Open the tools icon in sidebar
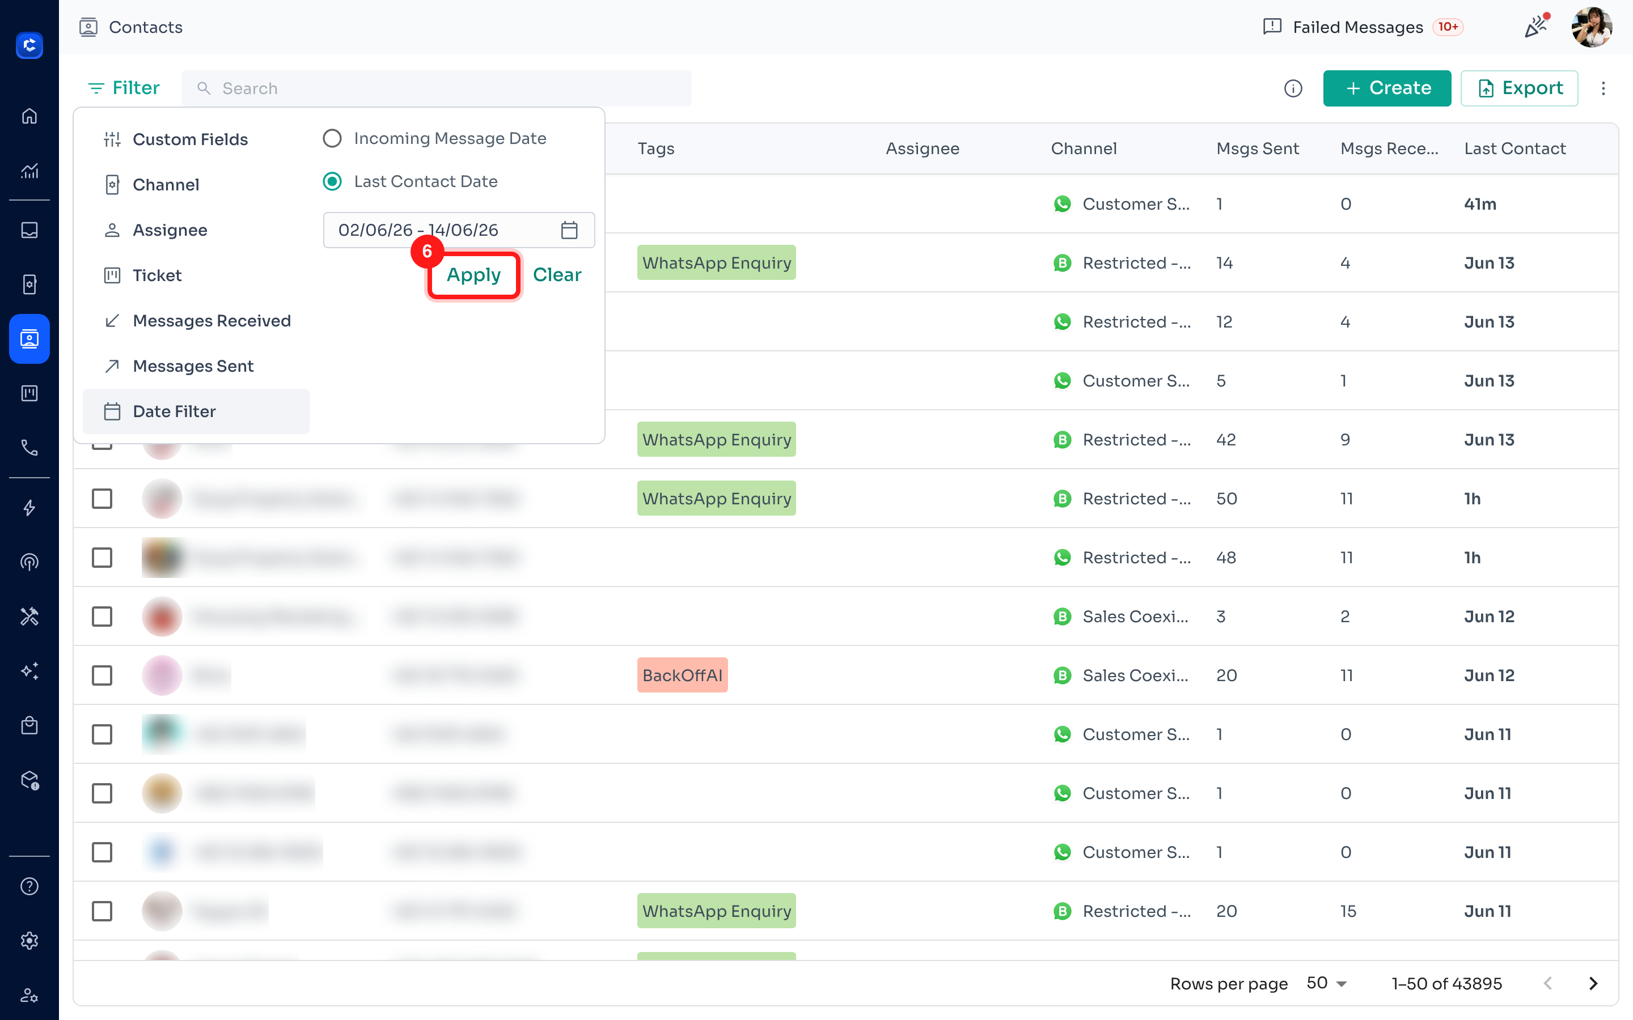This screenshot has height=1020, width=1633. 29,616
